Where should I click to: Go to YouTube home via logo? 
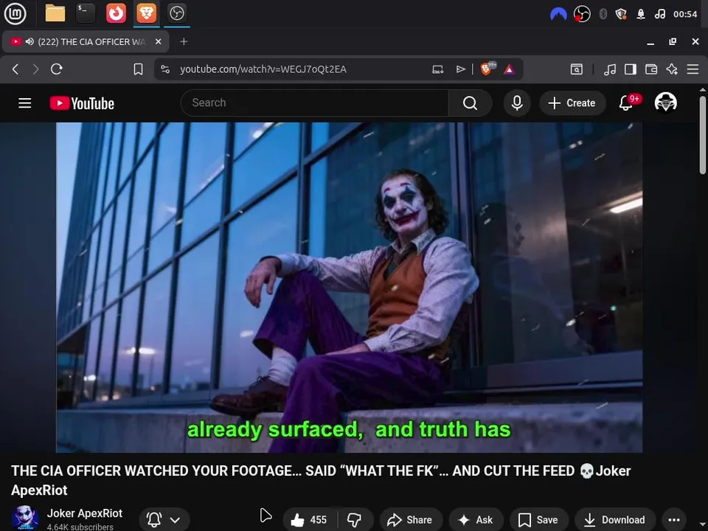[82, 103]
